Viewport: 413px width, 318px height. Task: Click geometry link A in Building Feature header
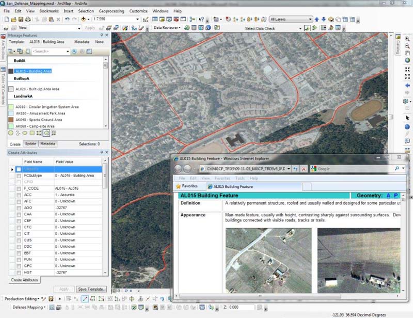pyautogui.click(x=387, y=196)
